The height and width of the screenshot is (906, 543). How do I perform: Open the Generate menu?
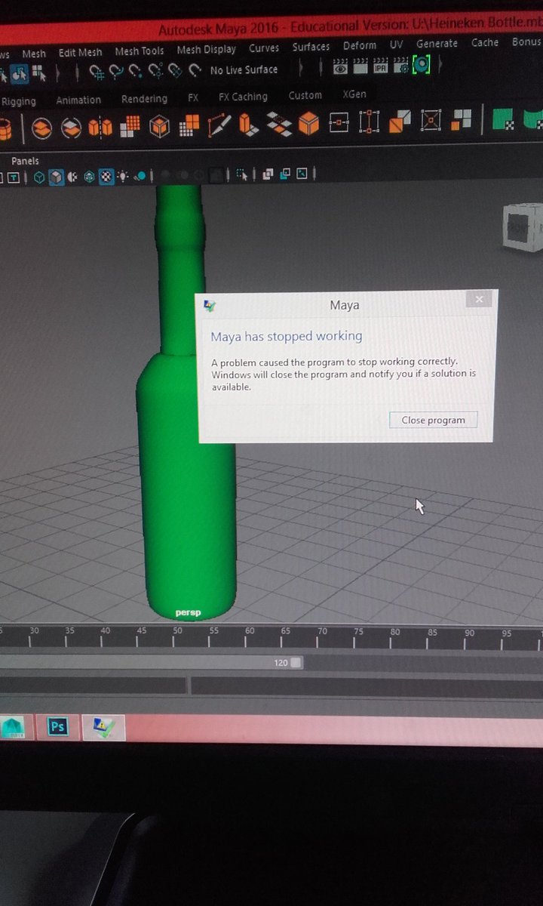point(437,44)
